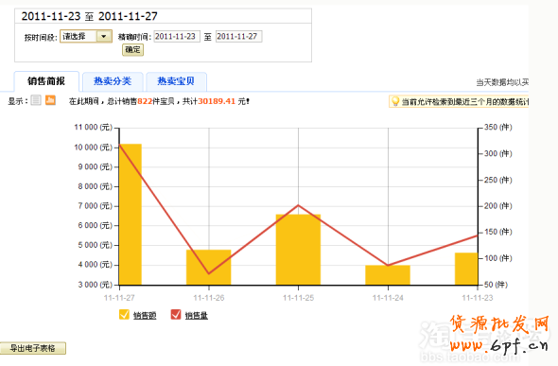
Task: Click the lightbulb tip icon
Action: pyautogui.click(x=395, y=101)
